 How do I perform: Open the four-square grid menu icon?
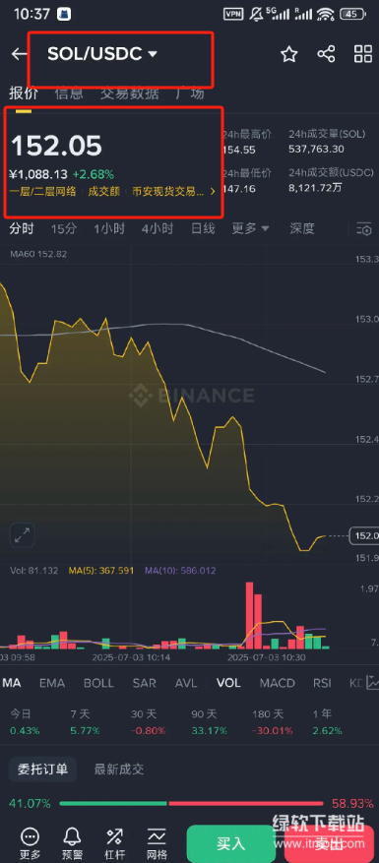point(363,54)
